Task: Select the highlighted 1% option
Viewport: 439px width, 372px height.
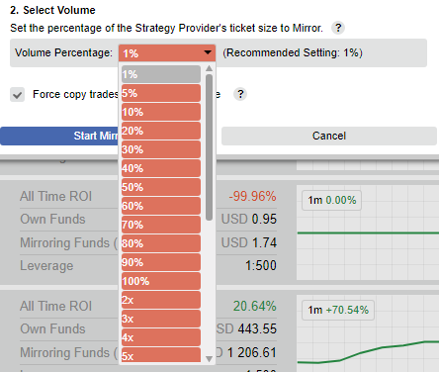Action: (x=161, y=74)
